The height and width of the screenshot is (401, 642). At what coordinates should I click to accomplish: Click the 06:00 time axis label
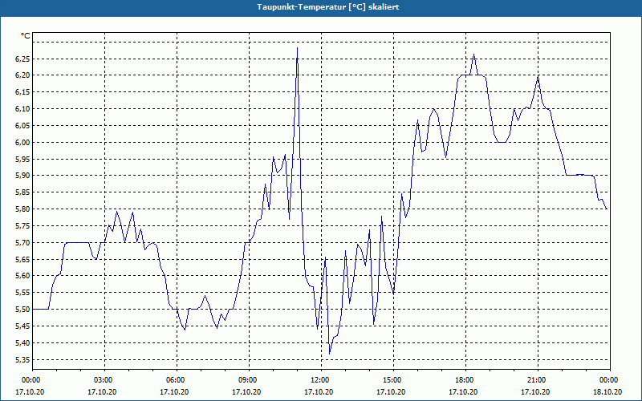pyautogui.click(x=177, y=380)
